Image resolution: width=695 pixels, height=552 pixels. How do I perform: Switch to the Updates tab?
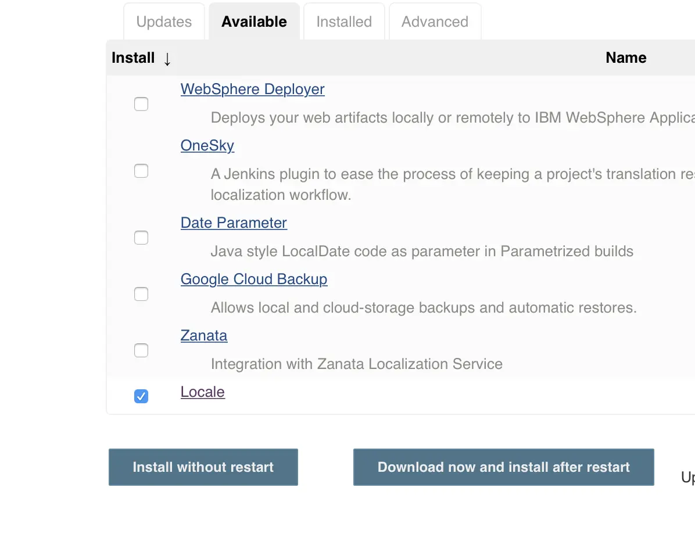(164, 22)
